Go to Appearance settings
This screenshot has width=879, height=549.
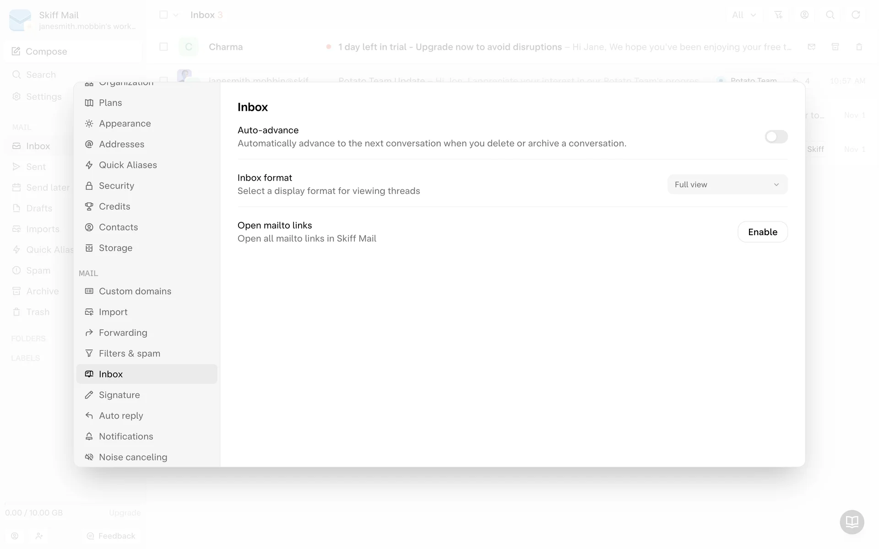click(125, 124)
